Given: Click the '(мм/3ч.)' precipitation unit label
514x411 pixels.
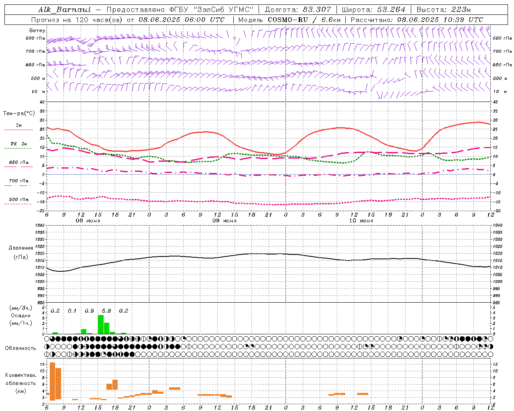Looking at the screenshot, I should pos(20,308).
